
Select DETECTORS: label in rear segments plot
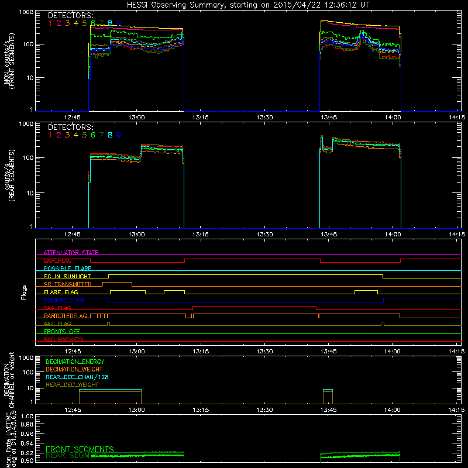tap(71, 127)
